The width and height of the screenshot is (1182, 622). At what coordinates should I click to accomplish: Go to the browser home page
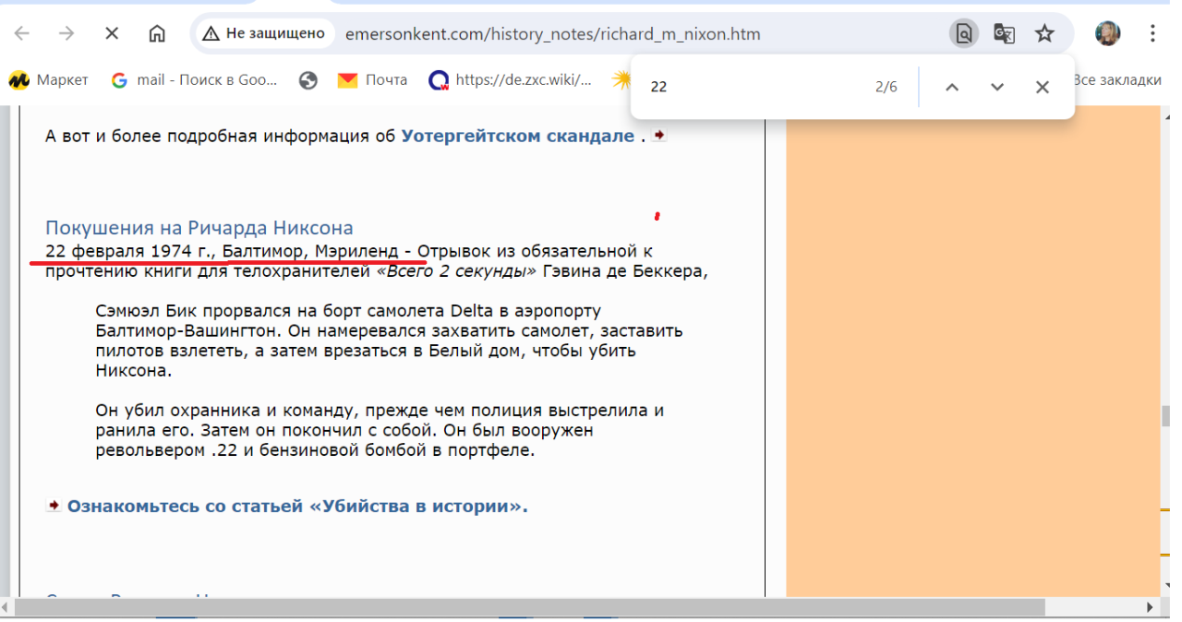[157, 34]
